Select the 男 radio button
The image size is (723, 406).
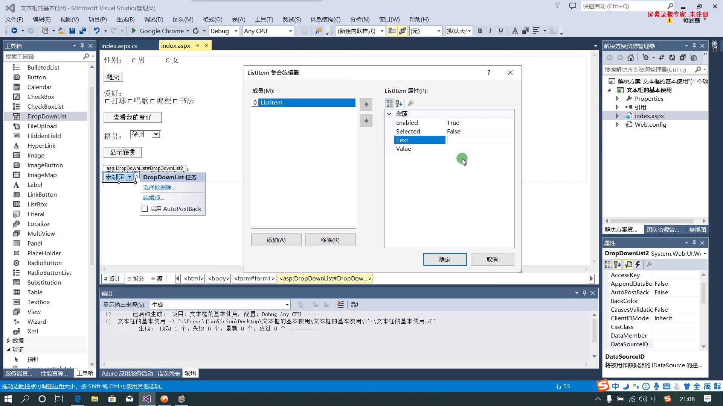click(x=134, y=61)
